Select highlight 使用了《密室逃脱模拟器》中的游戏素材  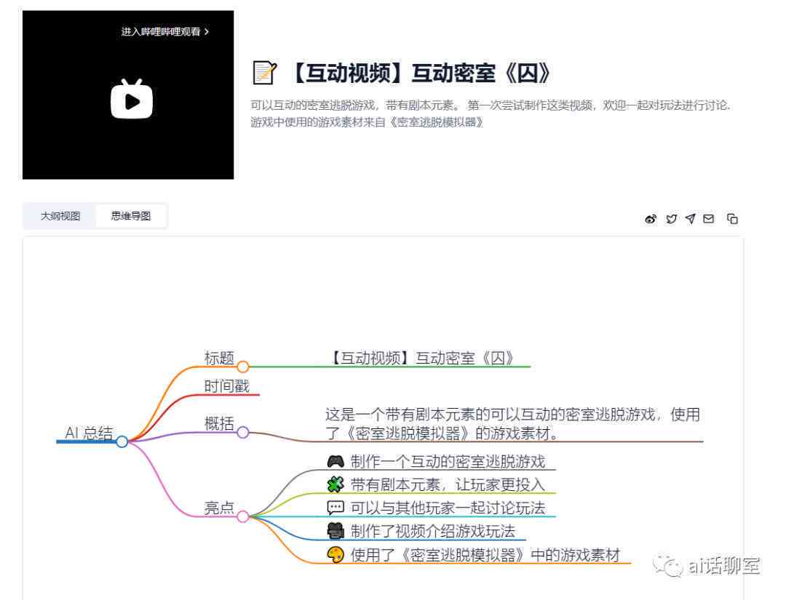click(485, 555)
